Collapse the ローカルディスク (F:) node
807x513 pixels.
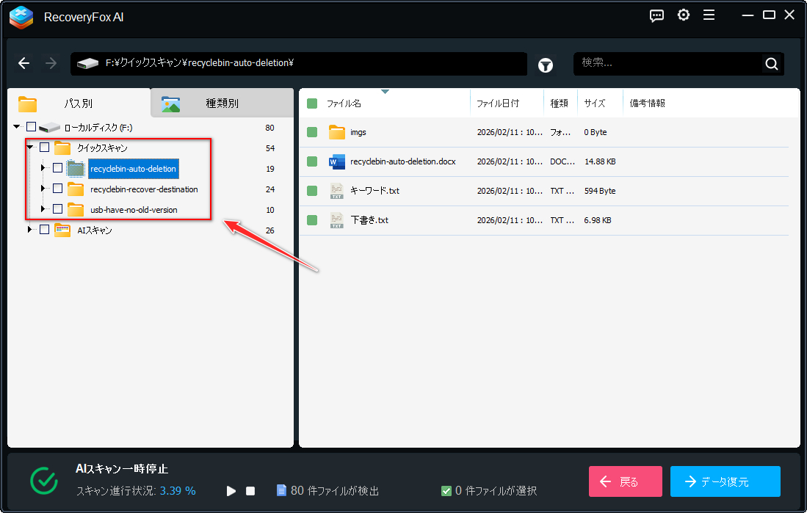pyautogui.click(x=17, y=128)
